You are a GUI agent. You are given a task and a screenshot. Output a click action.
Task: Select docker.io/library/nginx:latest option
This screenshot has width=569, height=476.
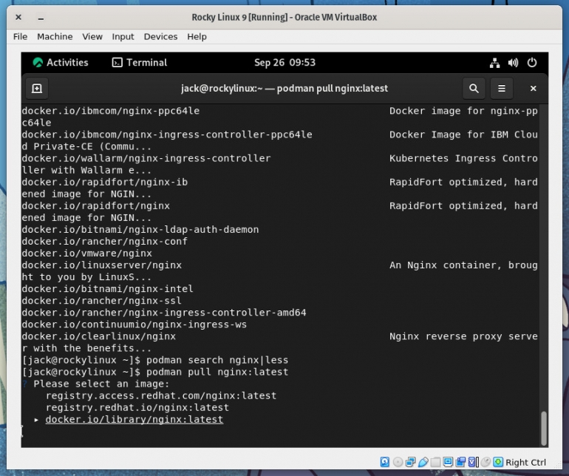coord(134,419)
